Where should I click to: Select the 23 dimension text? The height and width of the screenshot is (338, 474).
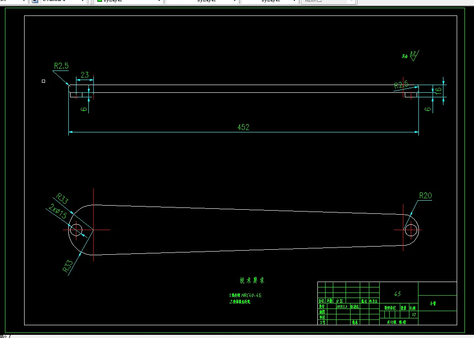pos(85,75)
